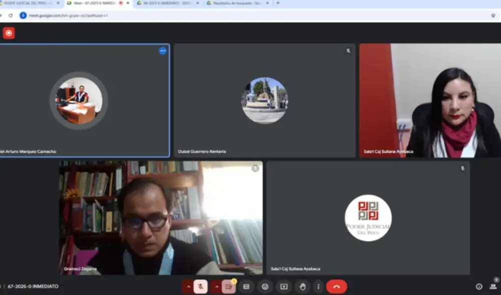
Task: Open the emoji reactions button
Action: pyautogui.click(x=265, y=286)
